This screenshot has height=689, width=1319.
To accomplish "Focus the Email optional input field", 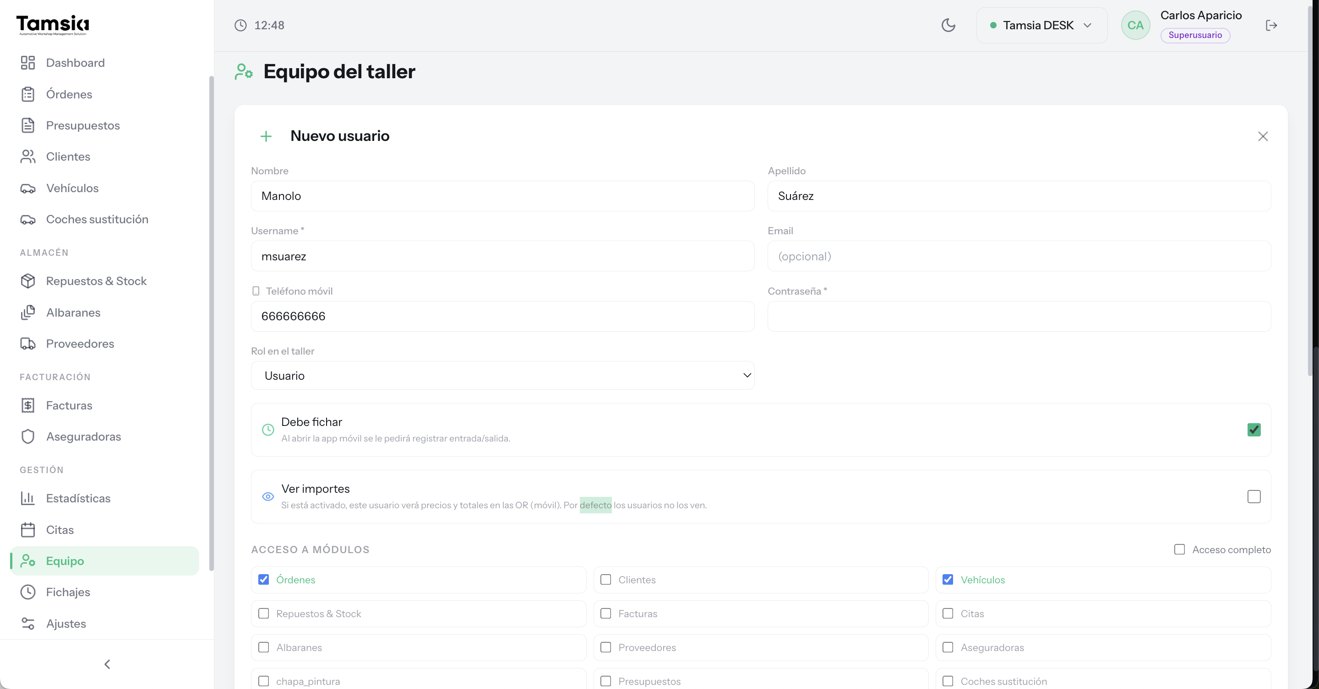I will click(x=1019, y=256).
